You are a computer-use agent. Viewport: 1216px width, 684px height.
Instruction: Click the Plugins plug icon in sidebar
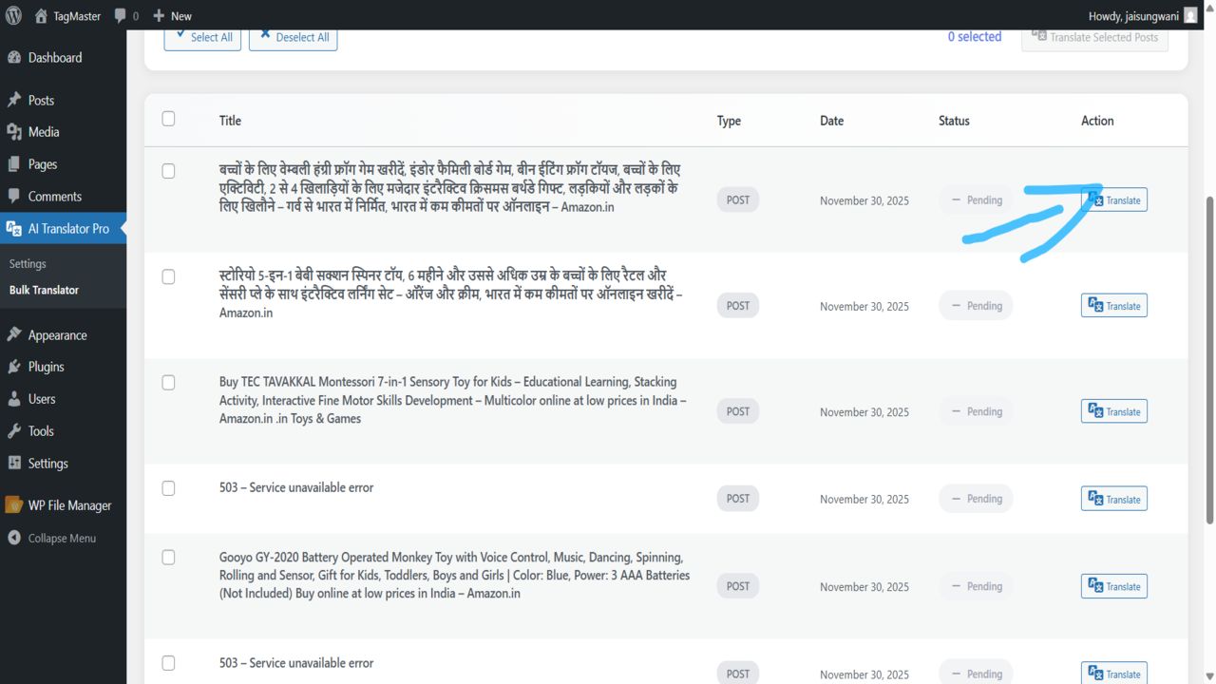click(x=14, y=367)
